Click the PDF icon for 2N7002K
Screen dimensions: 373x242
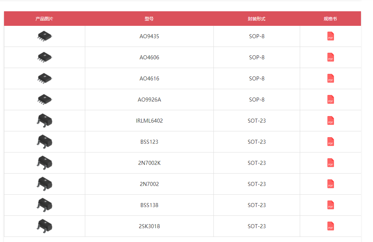[x=330, y=163]
